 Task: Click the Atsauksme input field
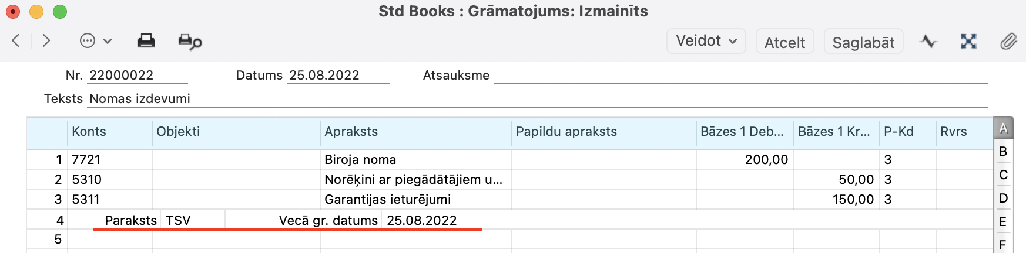point(740,76)
